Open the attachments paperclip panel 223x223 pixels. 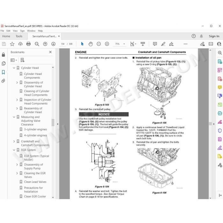(4, 81)
